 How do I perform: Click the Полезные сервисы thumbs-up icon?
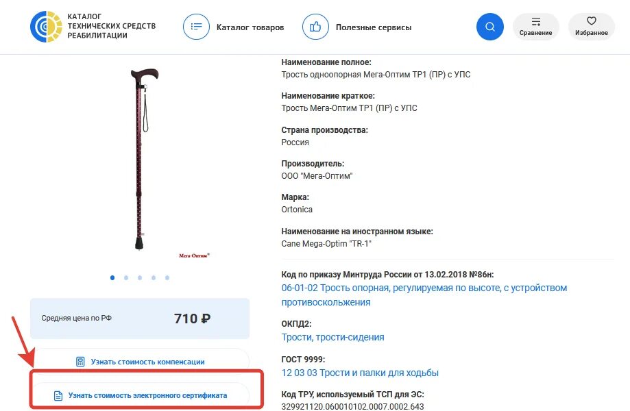(315, 27)
